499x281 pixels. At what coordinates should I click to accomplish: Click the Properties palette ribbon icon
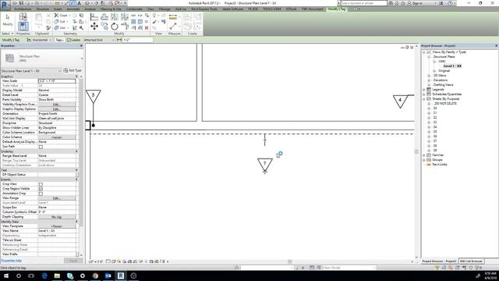pos(23,27)
